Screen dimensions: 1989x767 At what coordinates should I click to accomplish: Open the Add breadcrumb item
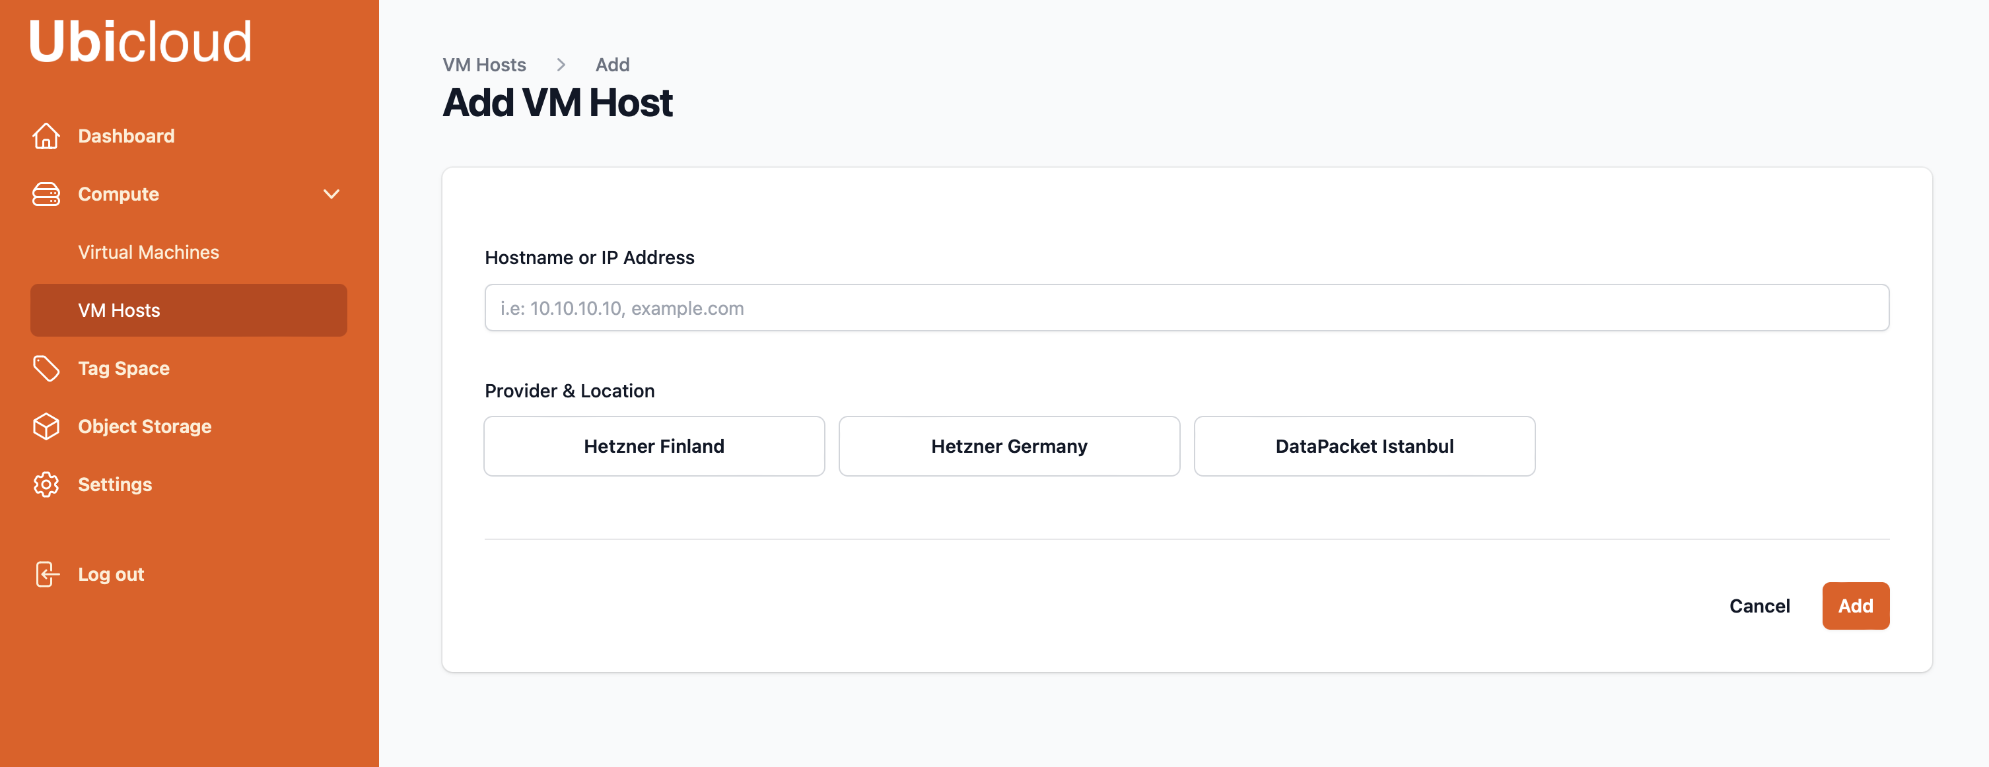611,65
